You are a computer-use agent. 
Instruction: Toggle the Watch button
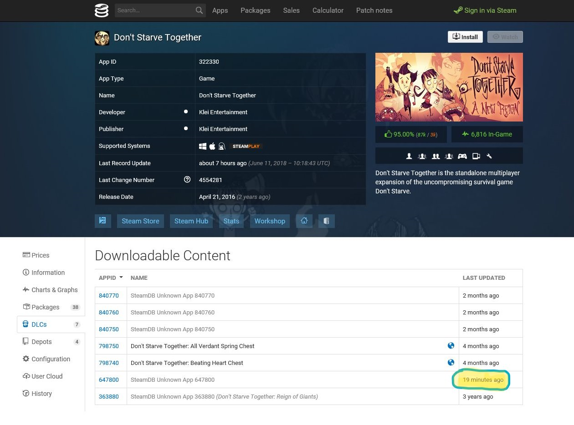505,37
